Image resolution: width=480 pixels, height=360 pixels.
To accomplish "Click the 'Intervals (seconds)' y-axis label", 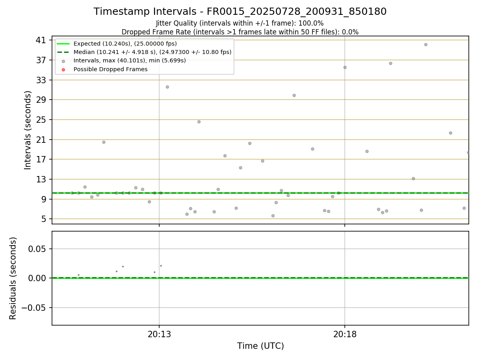I will pos(28,130).
